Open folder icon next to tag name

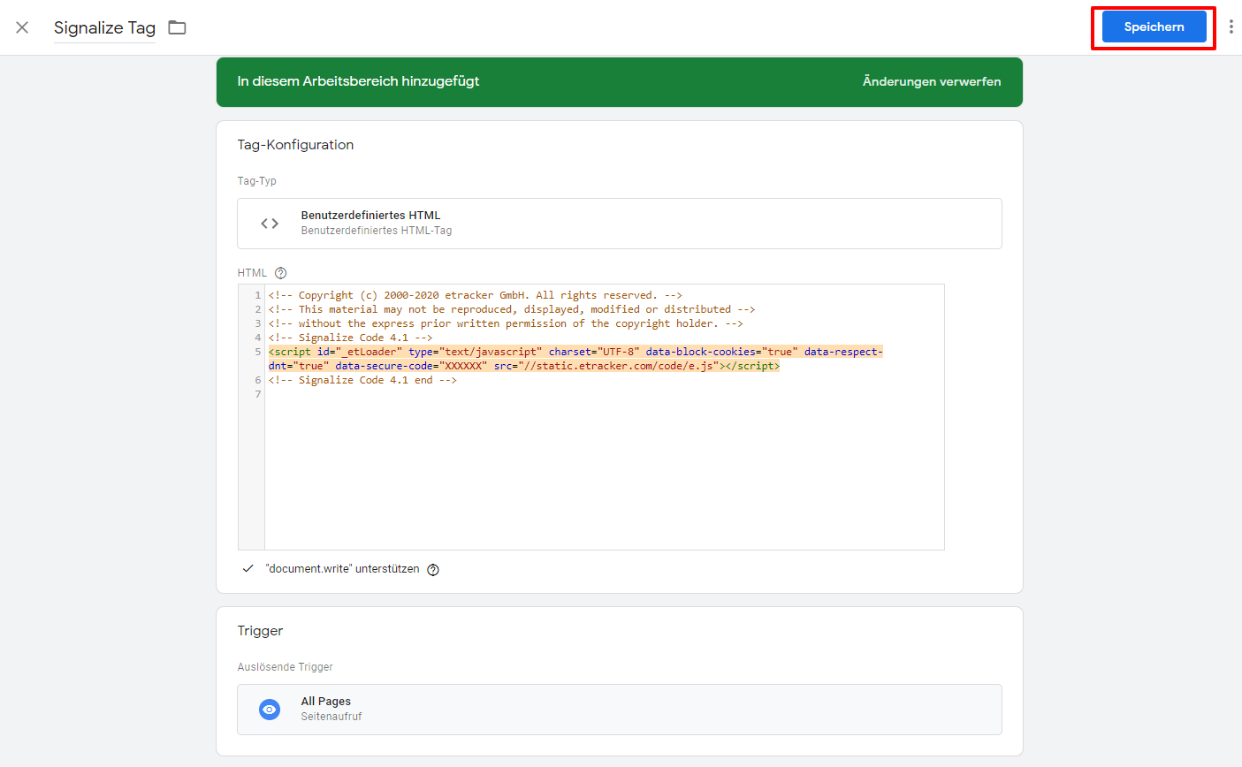tap(178, 27)
